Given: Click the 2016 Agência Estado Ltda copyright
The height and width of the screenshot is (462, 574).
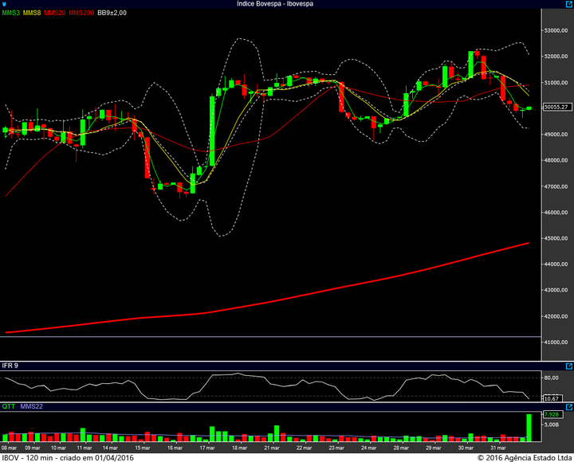Looking at the screenshot, I should (525, 457).
